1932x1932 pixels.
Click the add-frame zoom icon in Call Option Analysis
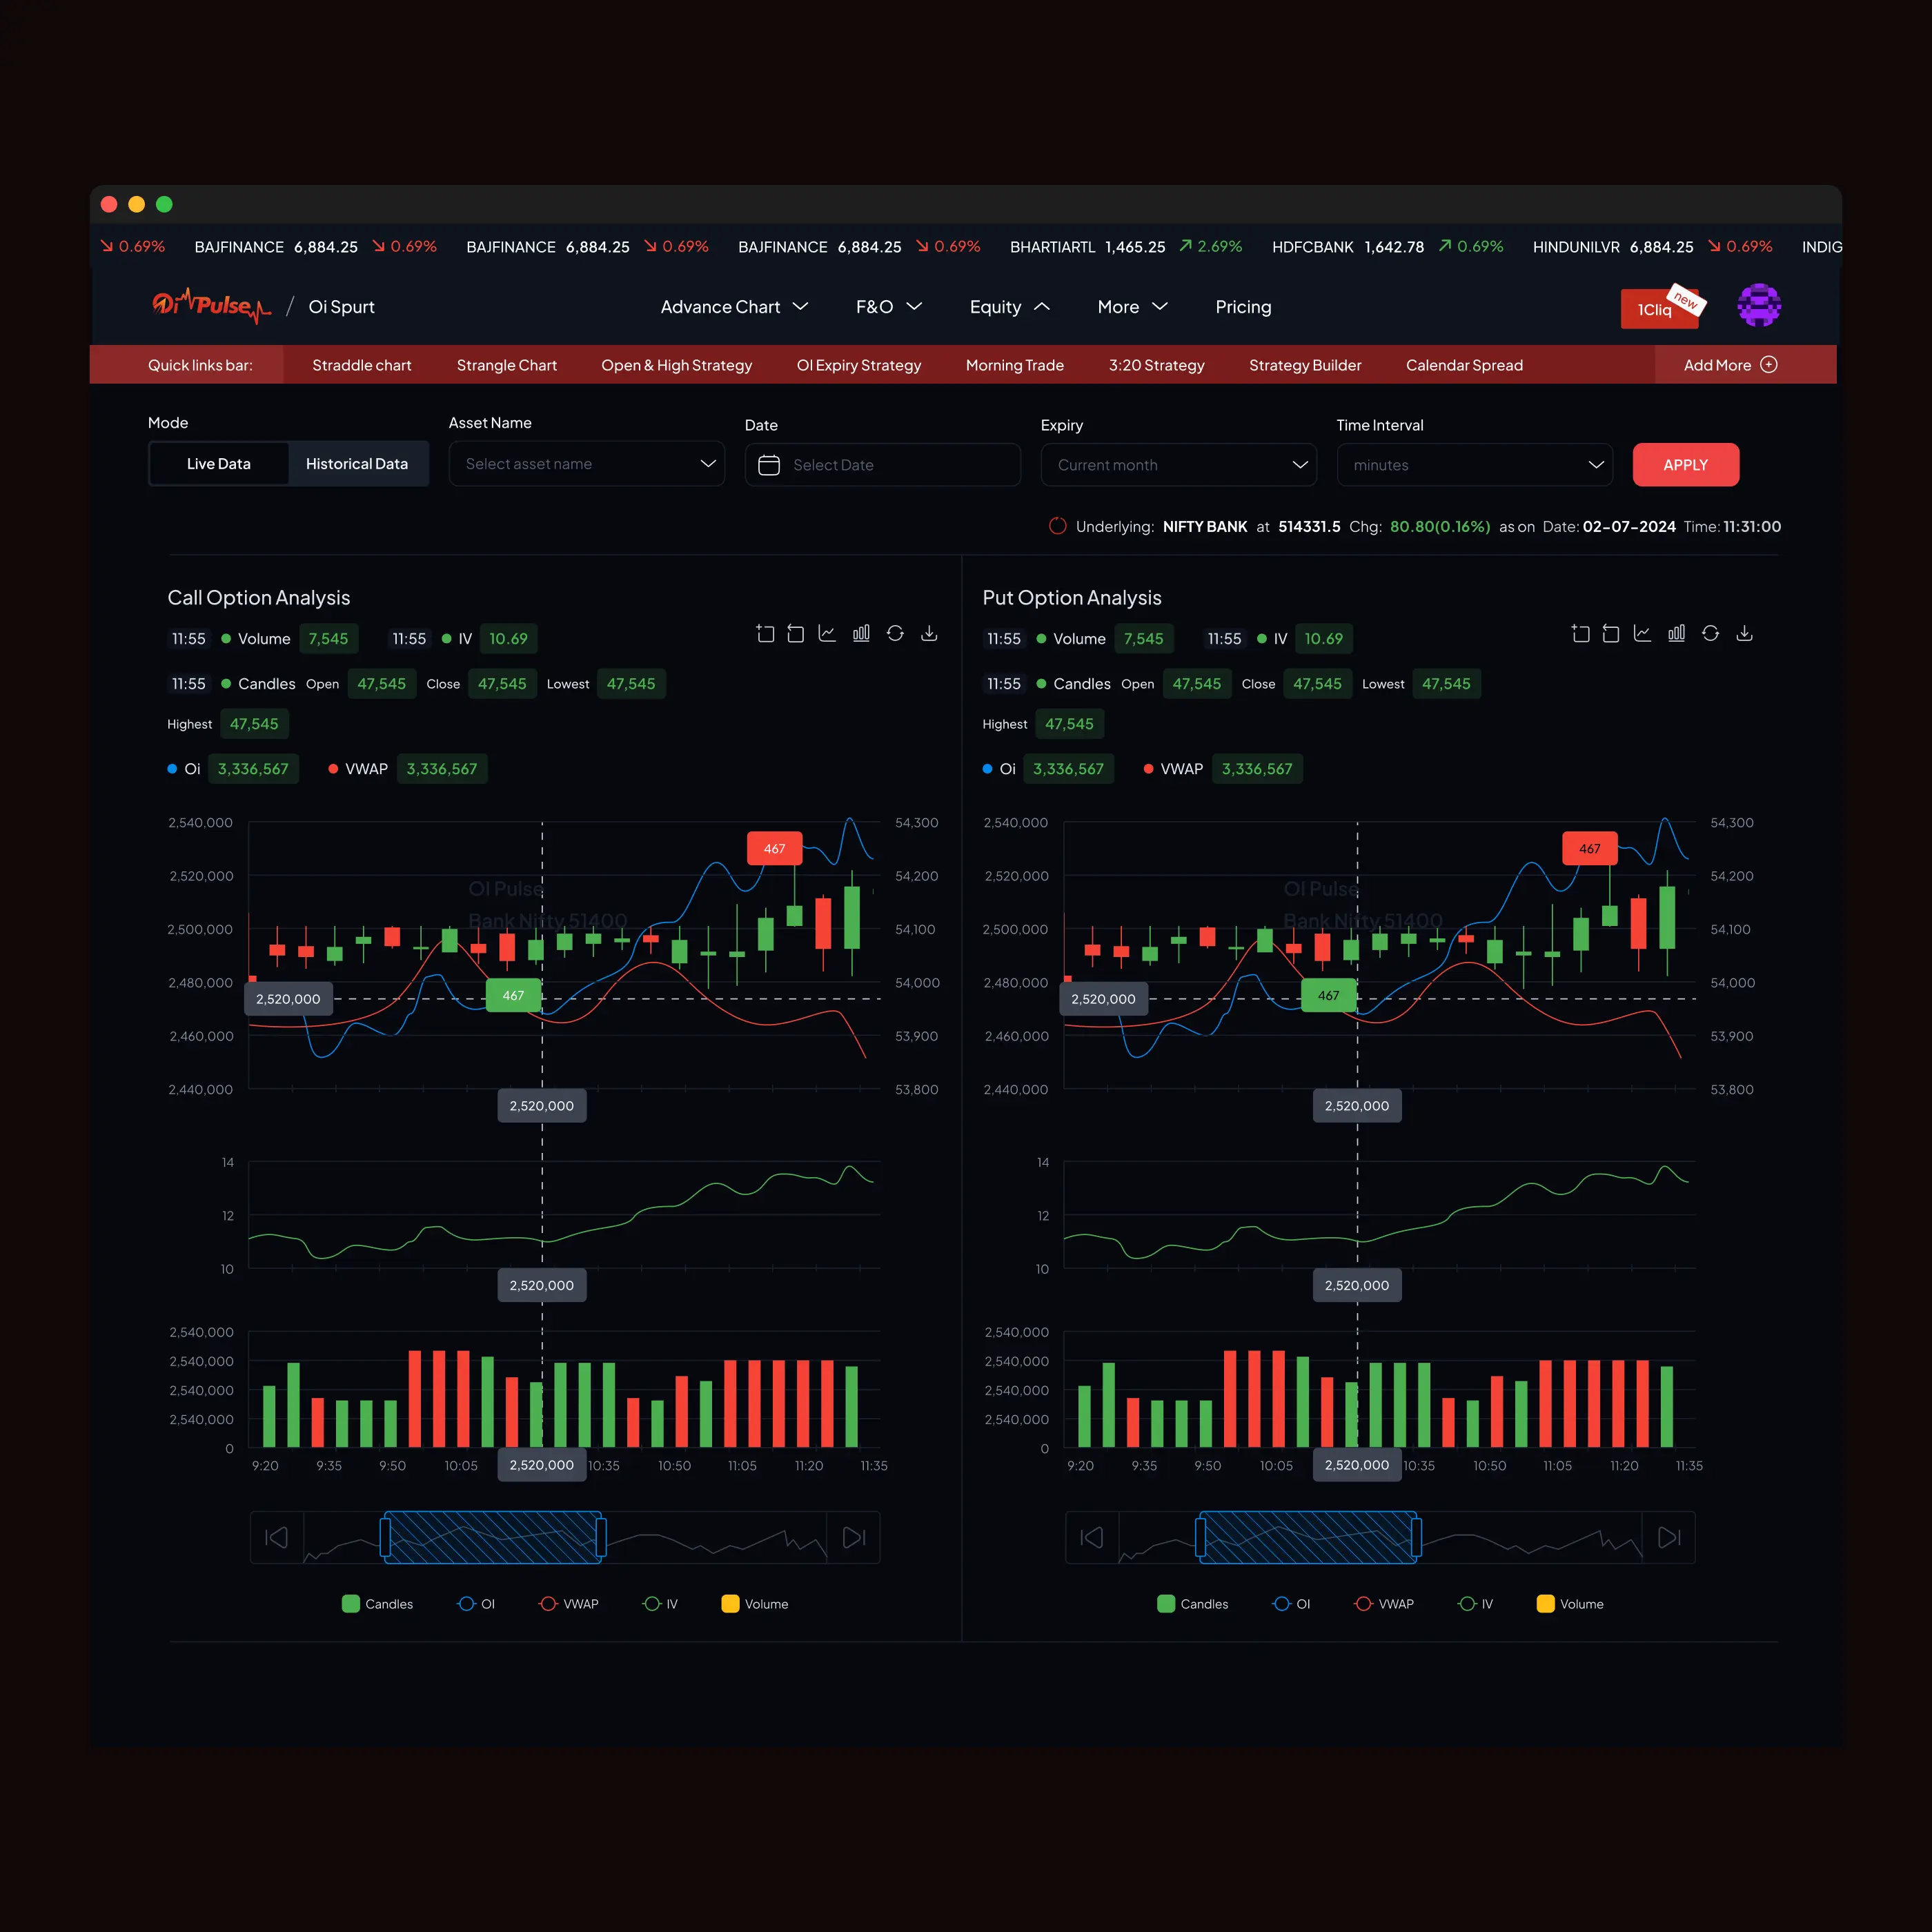[765, 633]
